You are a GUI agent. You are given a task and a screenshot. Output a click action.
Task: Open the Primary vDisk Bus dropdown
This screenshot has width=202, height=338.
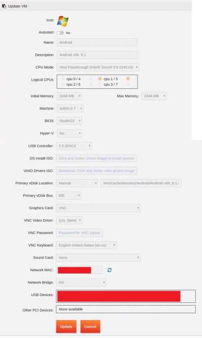point(68,196)
